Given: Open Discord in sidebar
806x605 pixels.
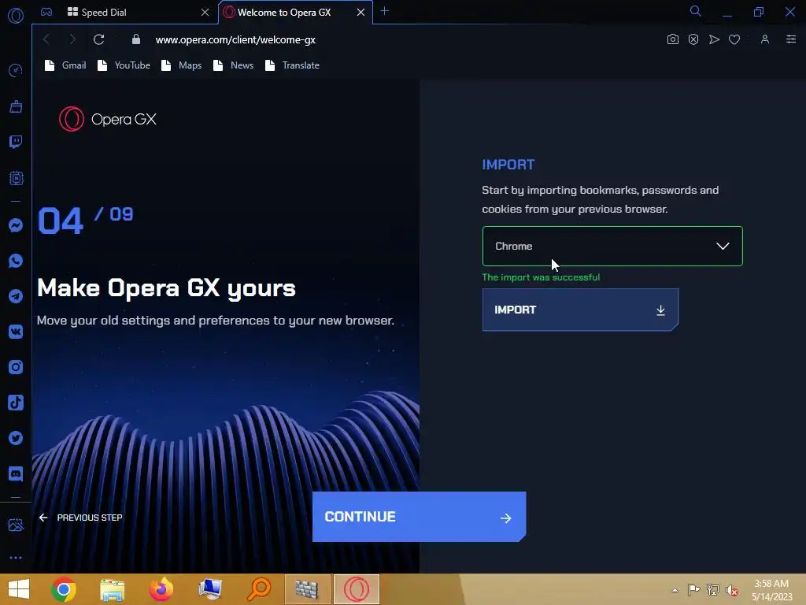Looking at the screenshot, I should click(x=16, y=473).
